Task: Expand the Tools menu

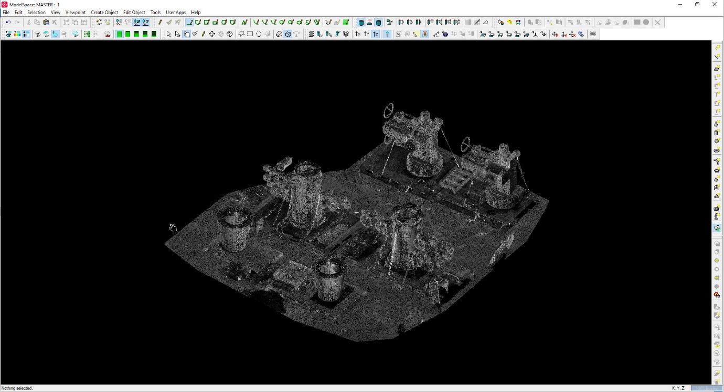Action: coord(155,12)
